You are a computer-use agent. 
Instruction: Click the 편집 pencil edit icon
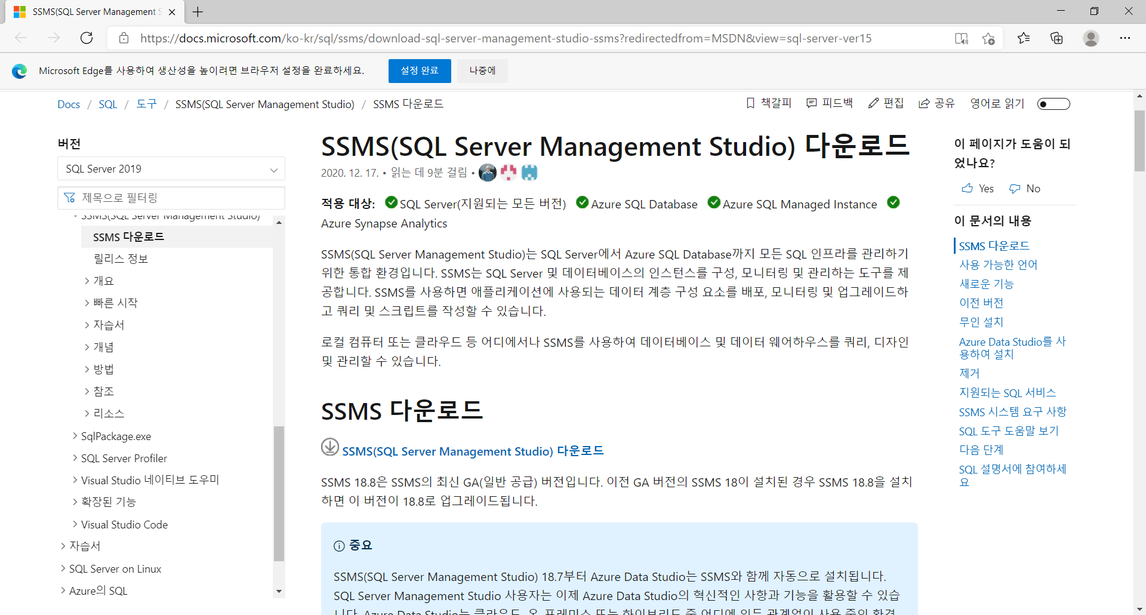873,103
